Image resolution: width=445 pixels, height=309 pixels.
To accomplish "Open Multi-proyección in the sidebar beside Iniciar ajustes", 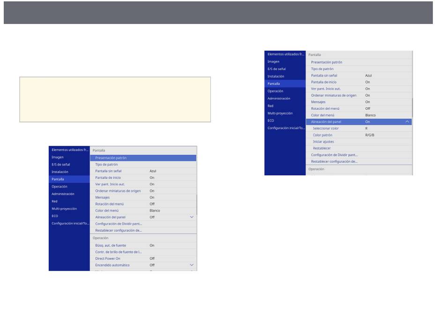I will (280, 113).
